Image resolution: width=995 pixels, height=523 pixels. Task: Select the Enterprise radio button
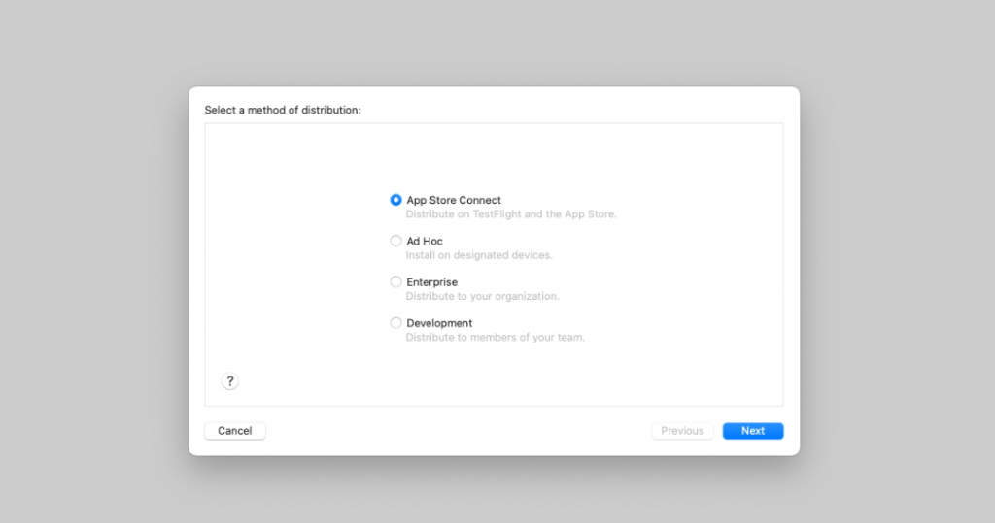tap(396, 281)
